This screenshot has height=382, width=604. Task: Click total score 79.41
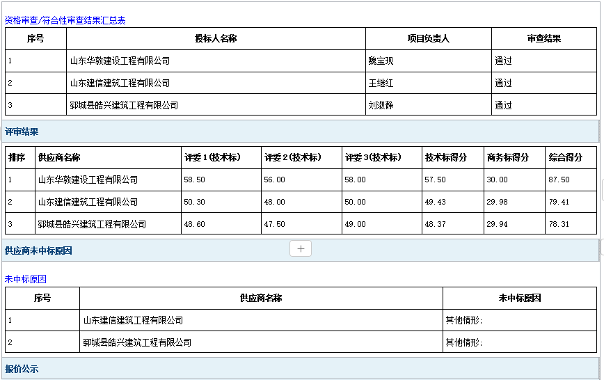(559, 202)
